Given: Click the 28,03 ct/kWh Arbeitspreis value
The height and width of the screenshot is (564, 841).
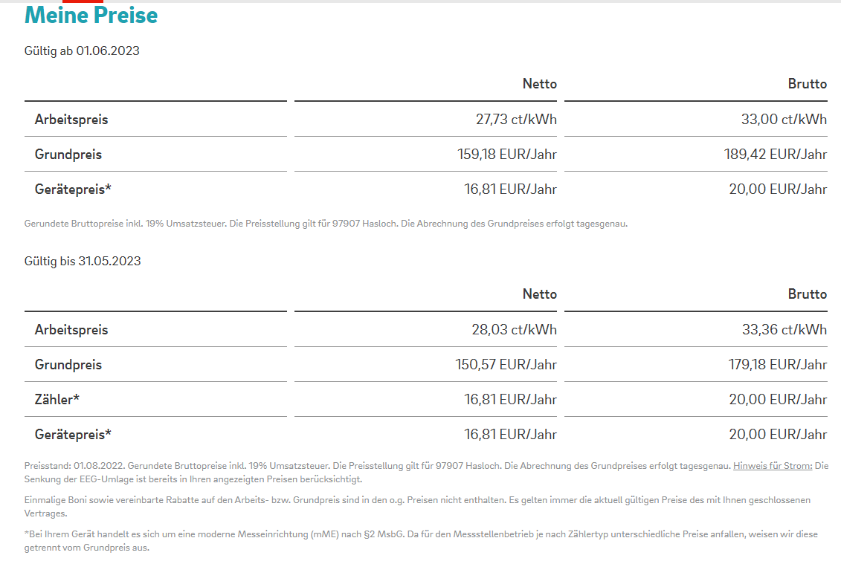Looking at the screenshot, I should (x=514, y=330).
